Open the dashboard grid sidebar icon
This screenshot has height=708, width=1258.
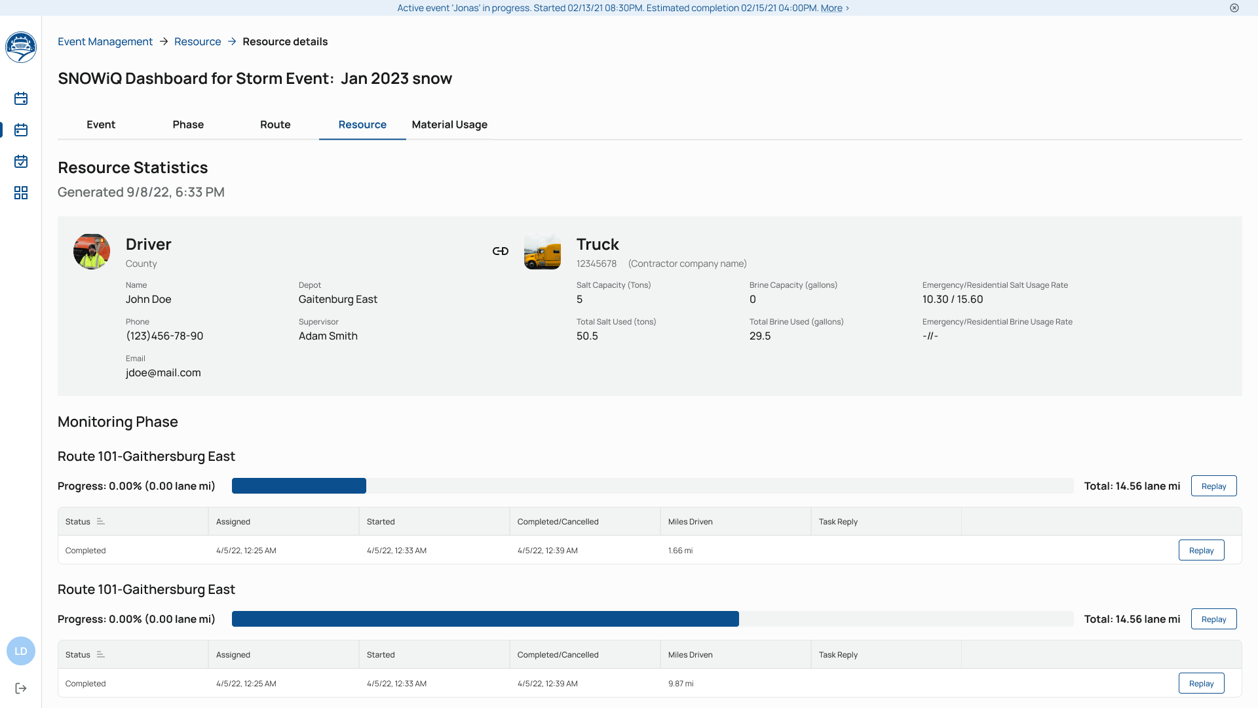pos(21,193)
